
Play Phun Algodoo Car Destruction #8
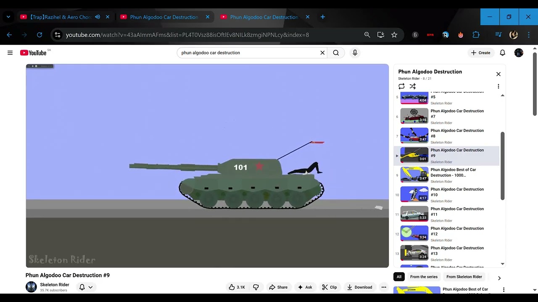click(x=446, y=136)
